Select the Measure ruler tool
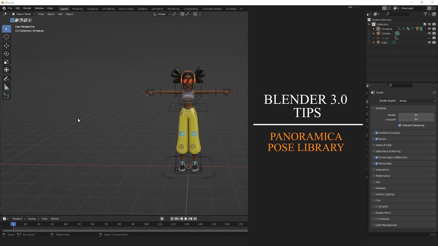Viewport: 438px width, 246px height. coord(6,87)
